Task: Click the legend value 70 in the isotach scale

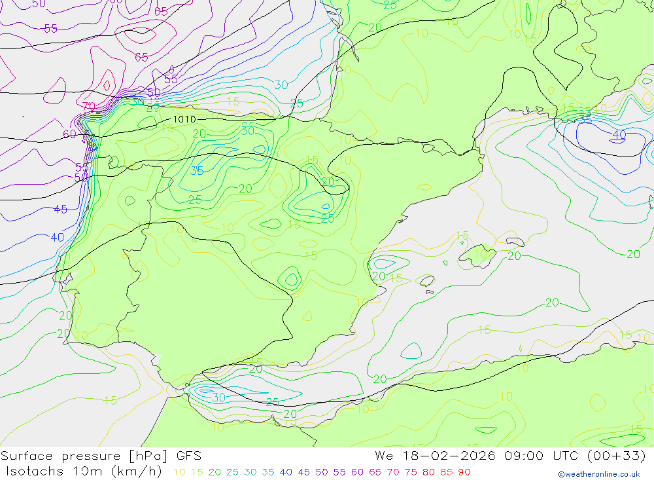Action: click(x=393, y=472)
